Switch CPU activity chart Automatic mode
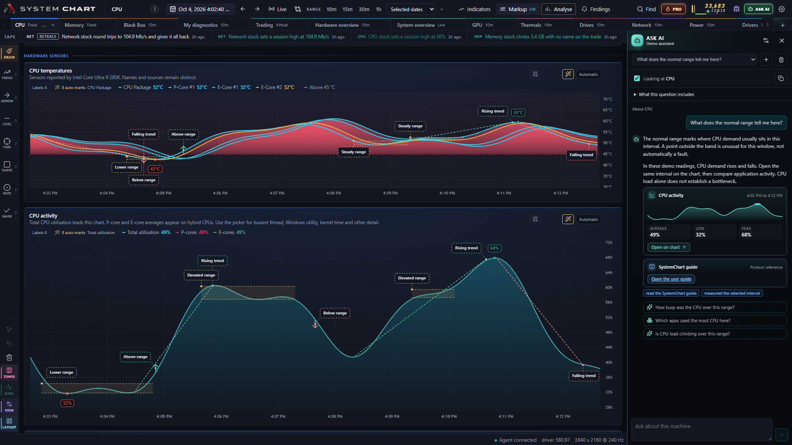 tap(588, 219)
